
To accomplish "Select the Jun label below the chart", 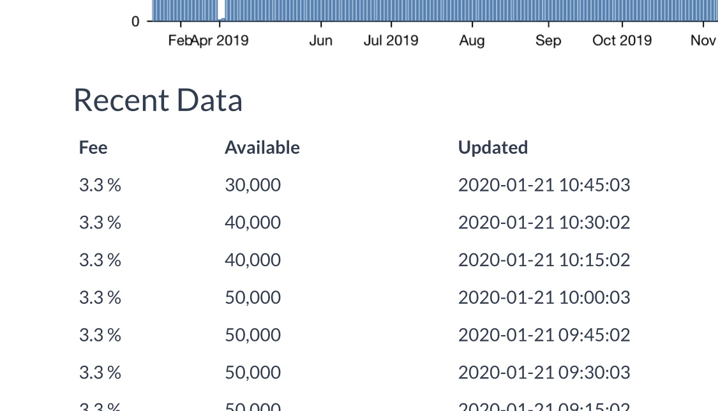I will point(321,40).
